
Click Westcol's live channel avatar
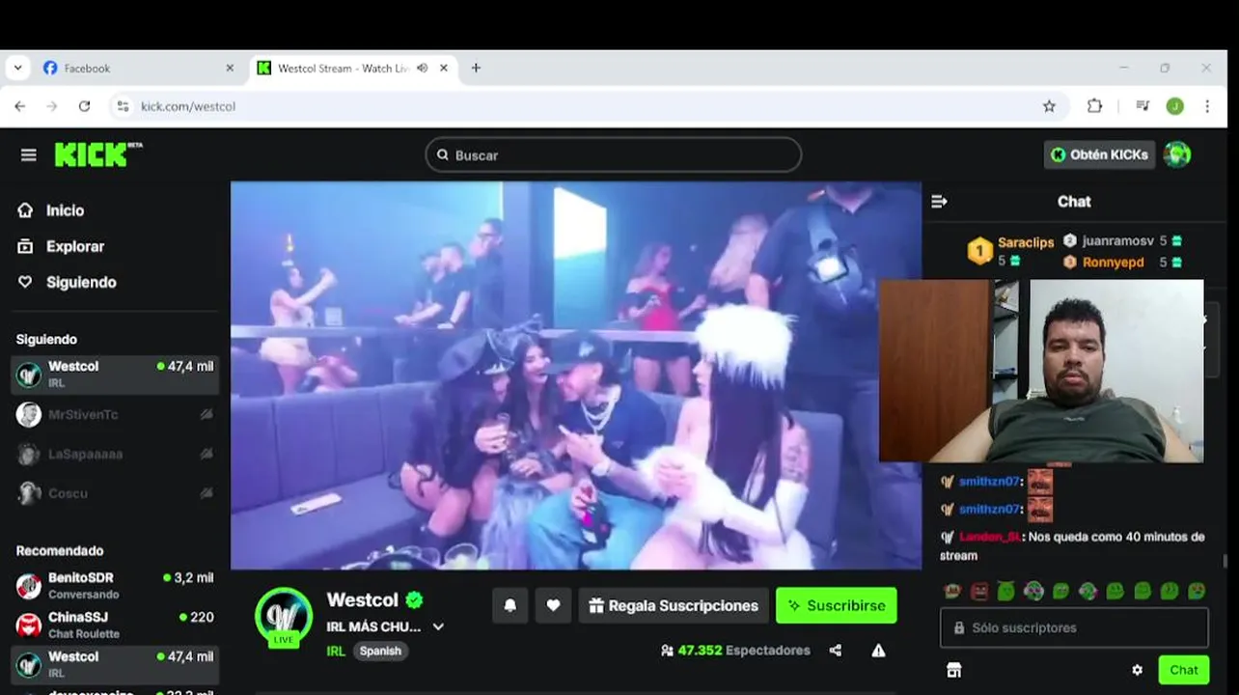(x=284, y=617)
